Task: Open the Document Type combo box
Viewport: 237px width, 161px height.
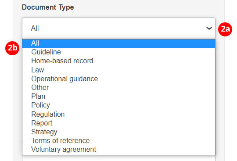Action: 118,28
